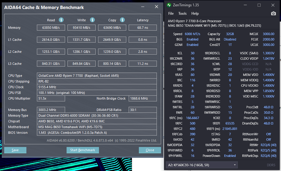Click the tCL value 30

coord(193,53)
